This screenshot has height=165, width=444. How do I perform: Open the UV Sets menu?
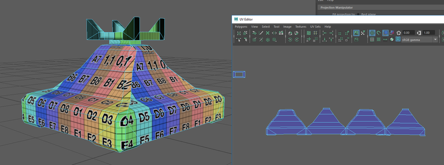click(x=316, y=27)
